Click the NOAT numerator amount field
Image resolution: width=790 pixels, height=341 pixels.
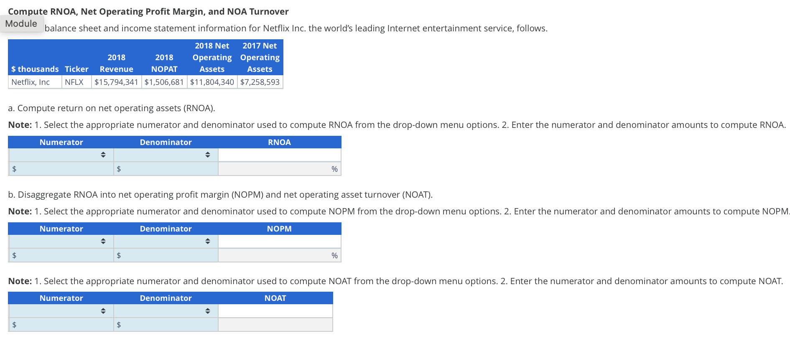coord(61,325)
